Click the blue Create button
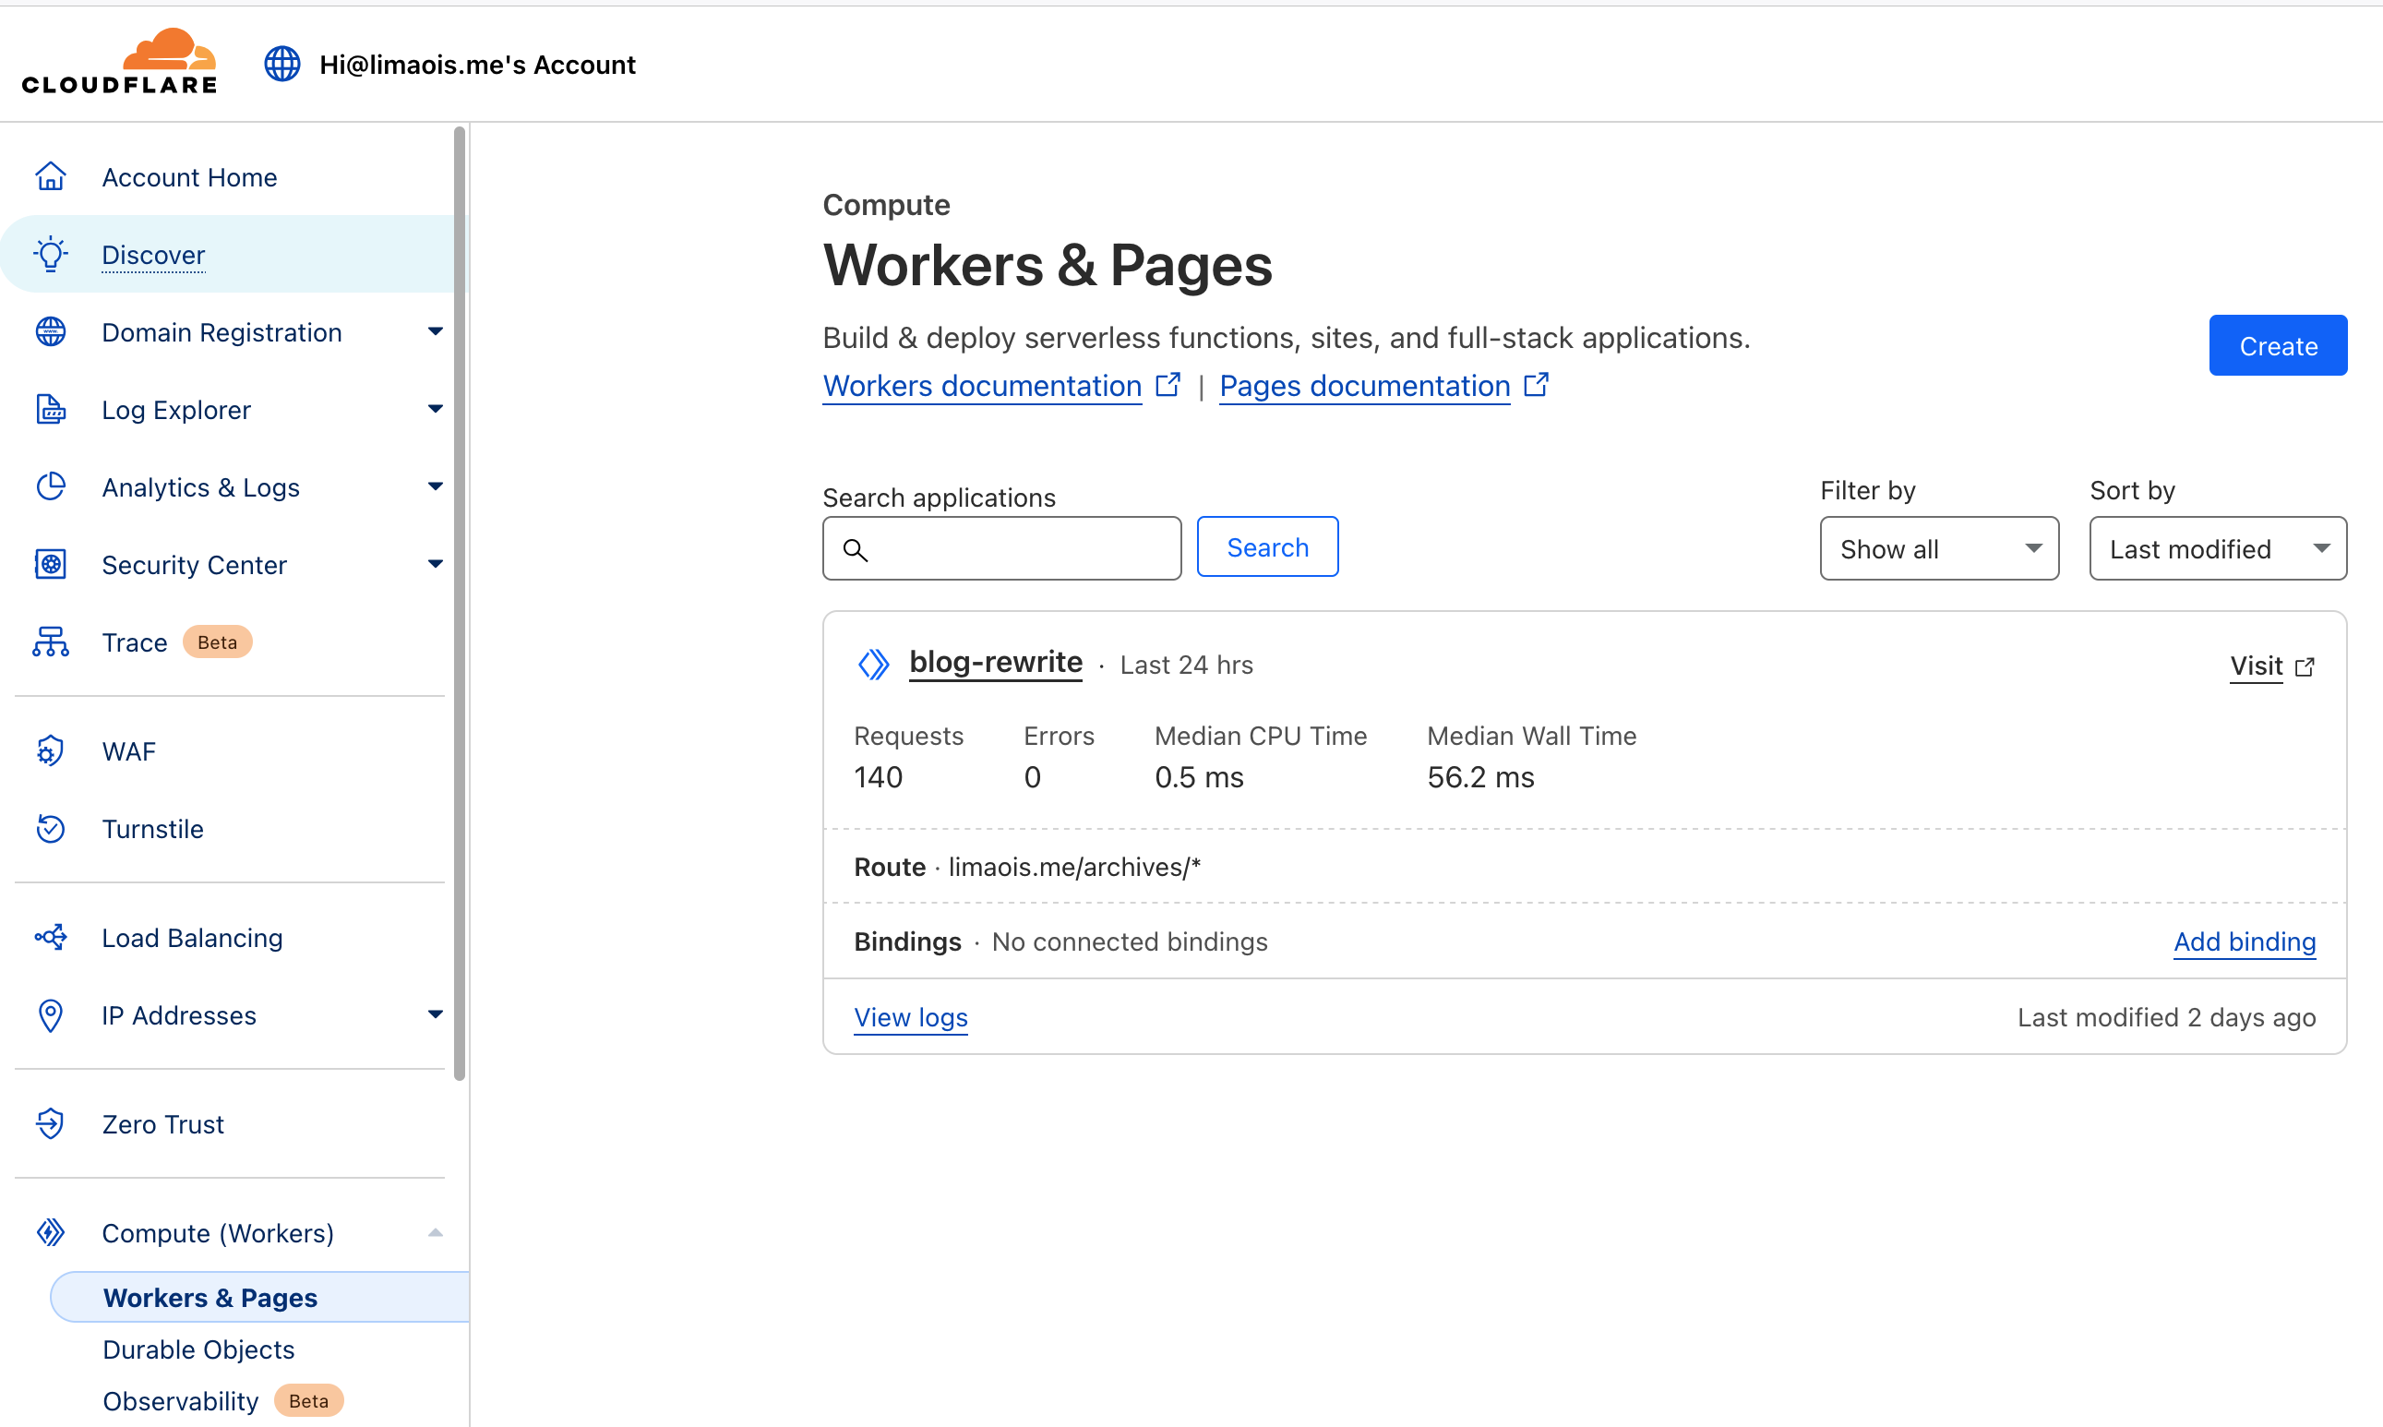This screenshot has width=2383, height=1427. click(x=2277, y=345)
